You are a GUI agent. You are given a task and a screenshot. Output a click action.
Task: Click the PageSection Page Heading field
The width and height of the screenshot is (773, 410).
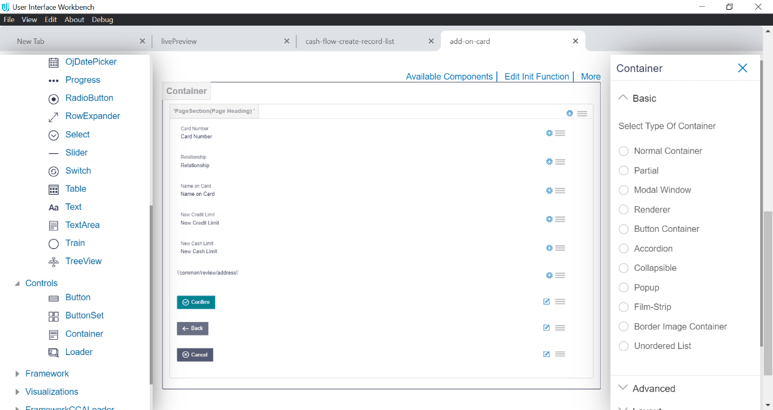click(x=214, y=111)
